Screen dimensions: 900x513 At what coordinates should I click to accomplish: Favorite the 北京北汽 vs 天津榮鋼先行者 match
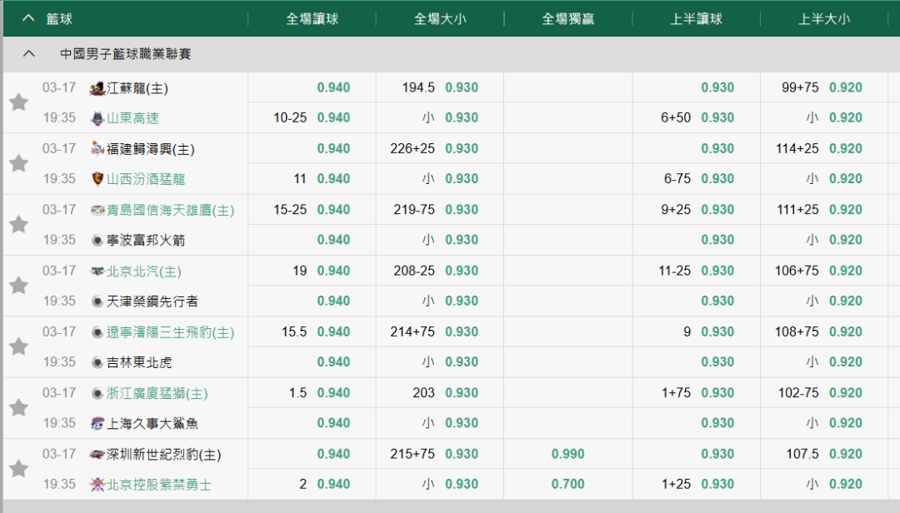pos(18,286)
